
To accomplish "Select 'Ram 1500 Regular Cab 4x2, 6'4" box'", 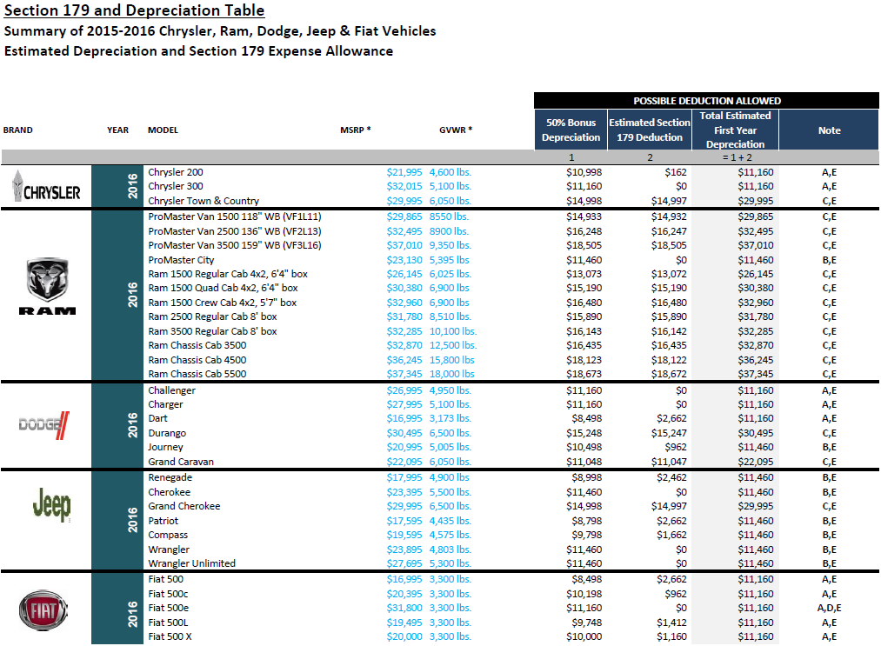I will (x=228, y=274).
